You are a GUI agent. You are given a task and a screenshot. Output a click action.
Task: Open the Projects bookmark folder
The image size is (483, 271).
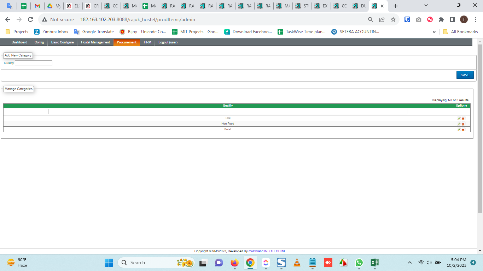coord(17,32)
